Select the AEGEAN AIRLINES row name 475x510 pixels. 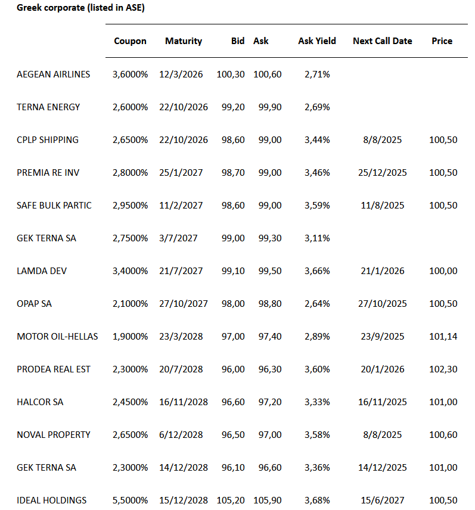coord(54,74)
